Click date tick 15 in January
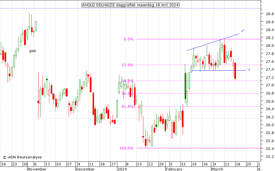This screenshot has height=171, width=275. [139, 164]
